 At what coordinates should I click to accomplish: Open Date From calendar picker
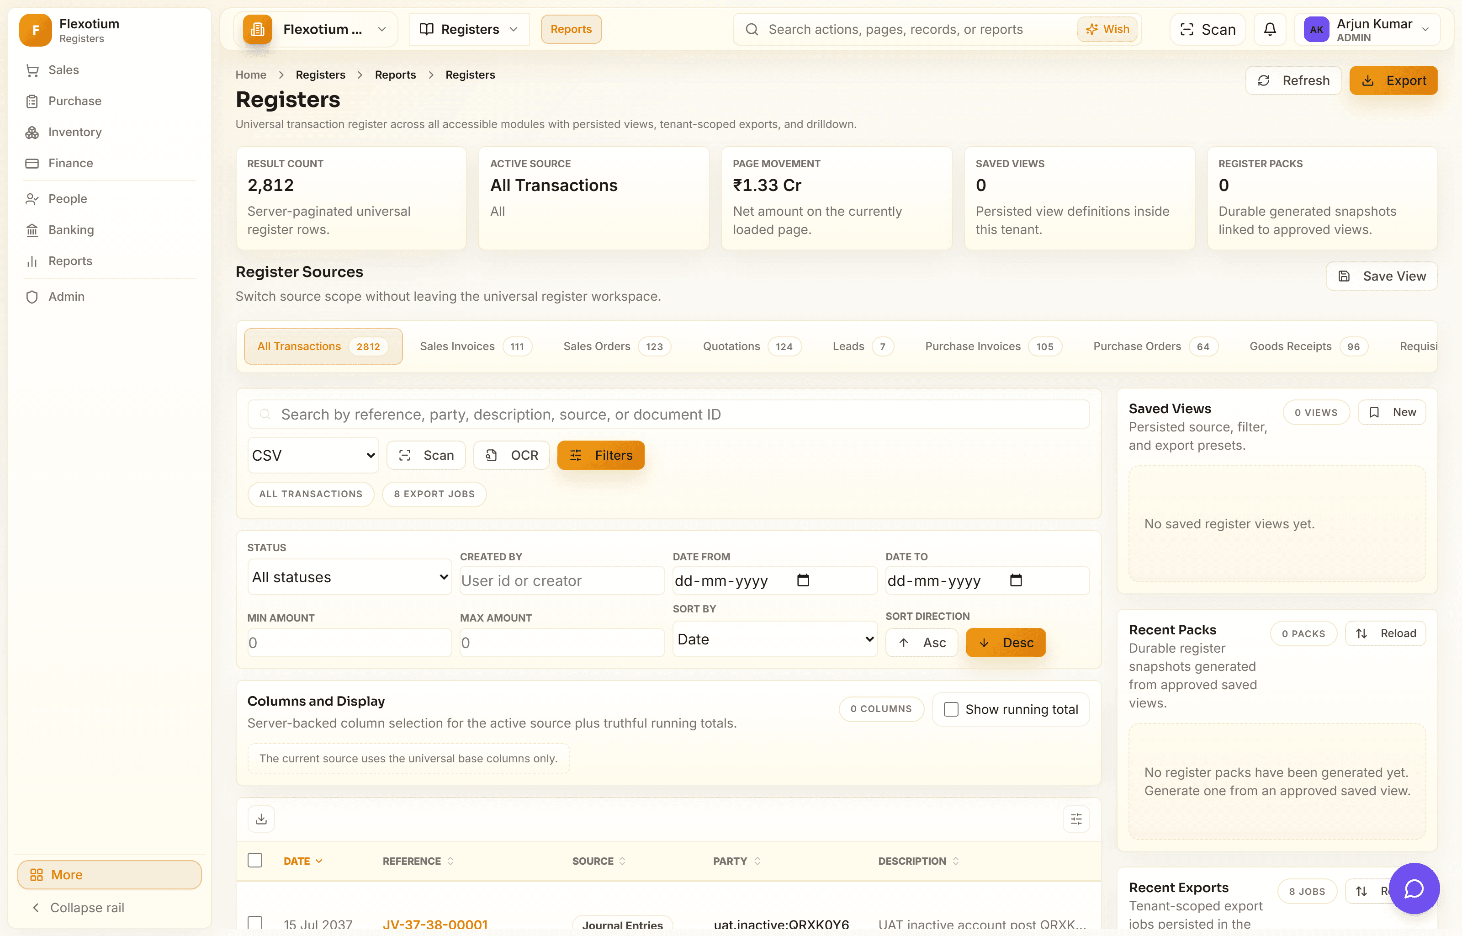coord(803,580)
